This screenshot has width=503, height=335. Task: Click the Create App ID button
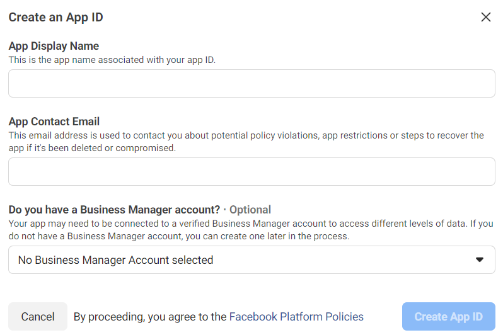pos(448,317)
